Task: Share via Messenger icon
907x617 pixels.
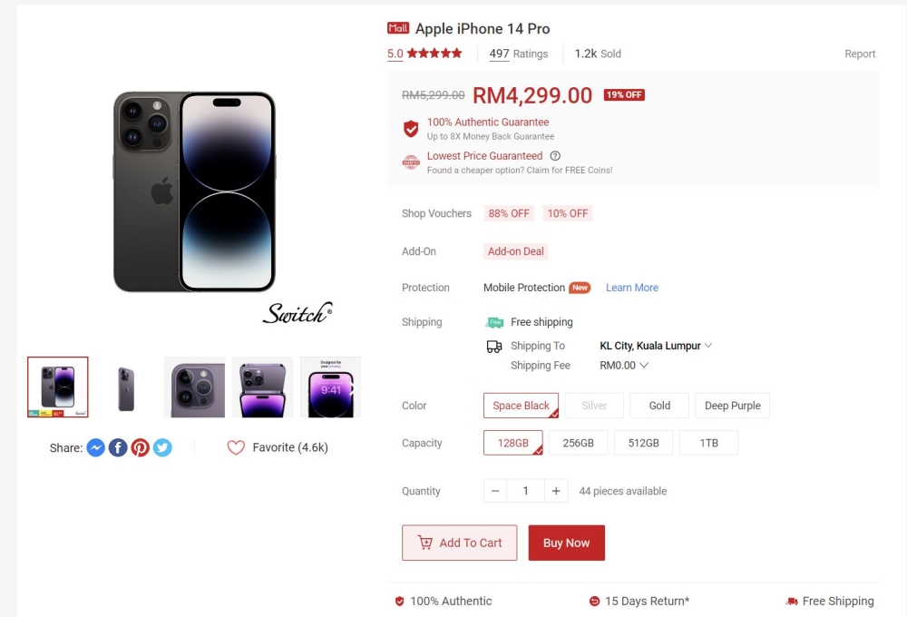Action: tap(96, 447)
